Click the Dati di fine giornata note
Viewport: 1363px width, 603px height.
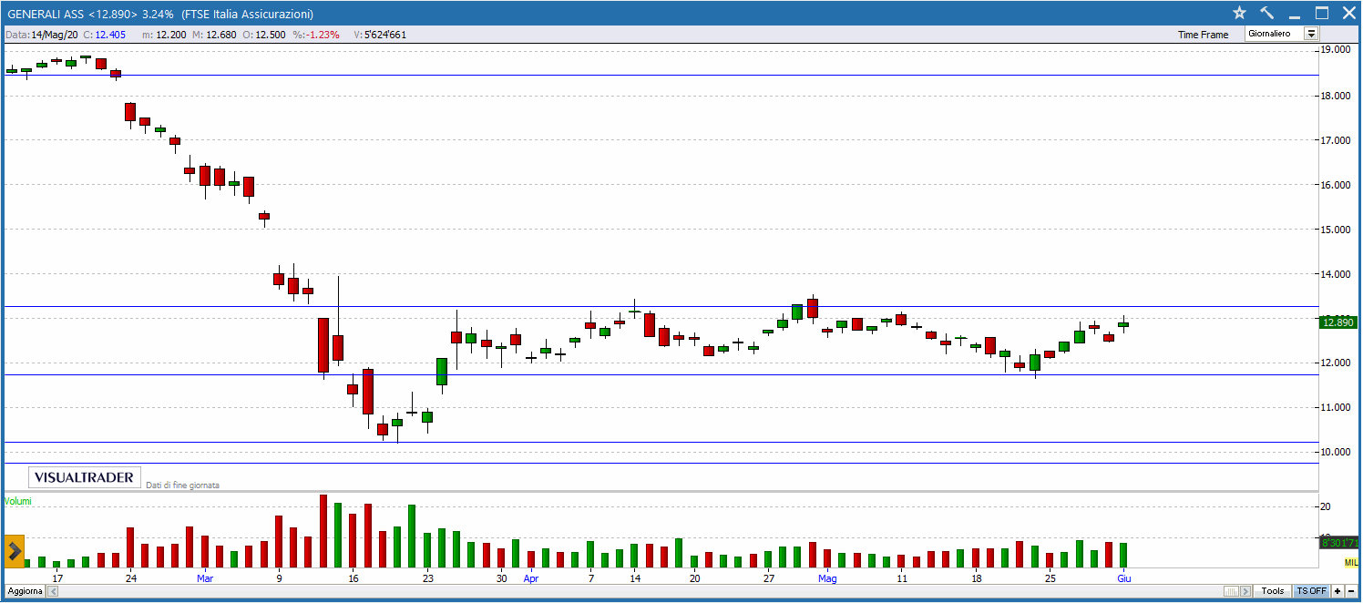click(182, 485)
